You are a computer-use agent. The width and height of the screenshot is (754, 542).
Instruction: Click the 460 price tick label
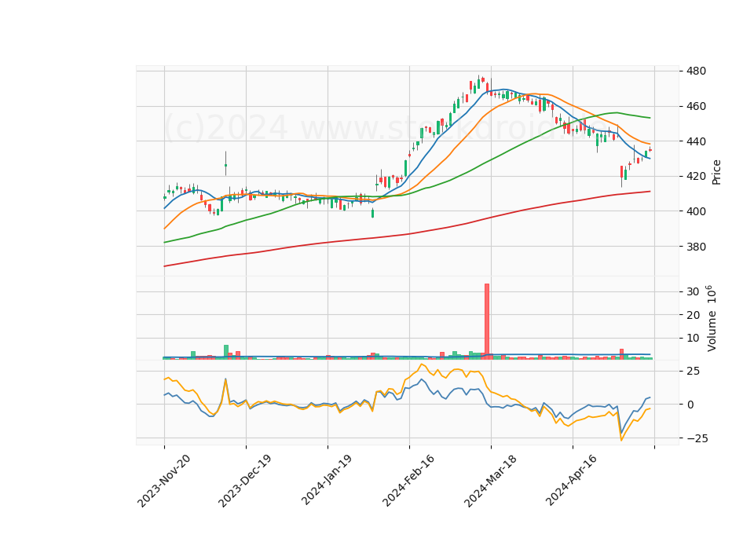695,106
